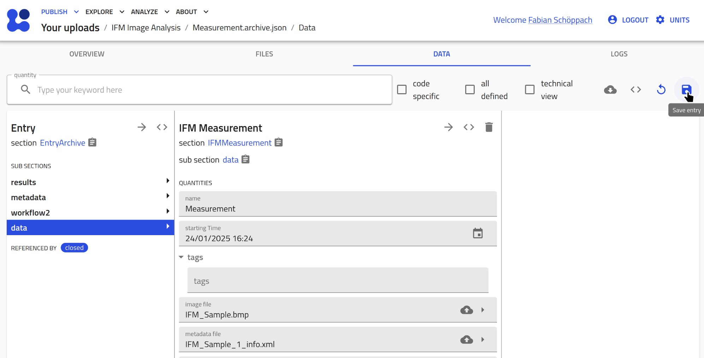Open the Units settings gear
This screenshot has height=358, width=704.
[x=660, y=20]
